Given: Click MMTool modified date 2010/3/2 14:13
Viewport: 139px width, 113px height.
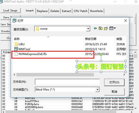Looking at the screenshot, I should tap(95, 49).
